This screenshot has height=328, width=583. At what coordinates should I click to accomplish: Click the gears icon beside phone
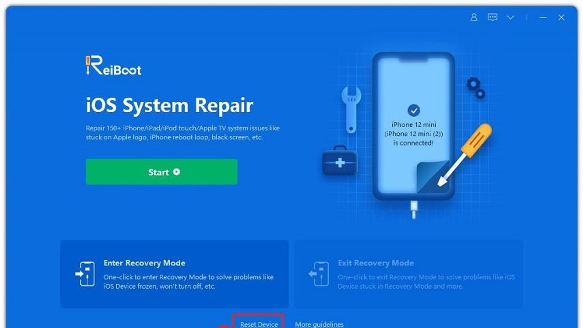476,87
